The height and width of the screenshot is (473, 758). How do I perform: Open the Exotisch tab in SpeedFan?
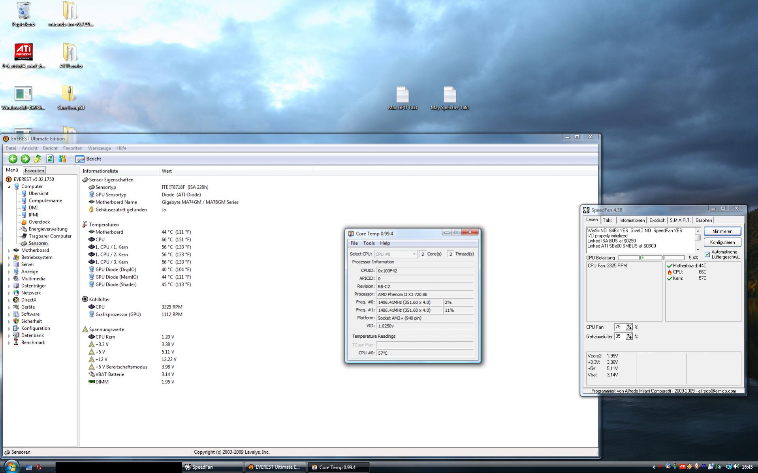click(657, 220)
